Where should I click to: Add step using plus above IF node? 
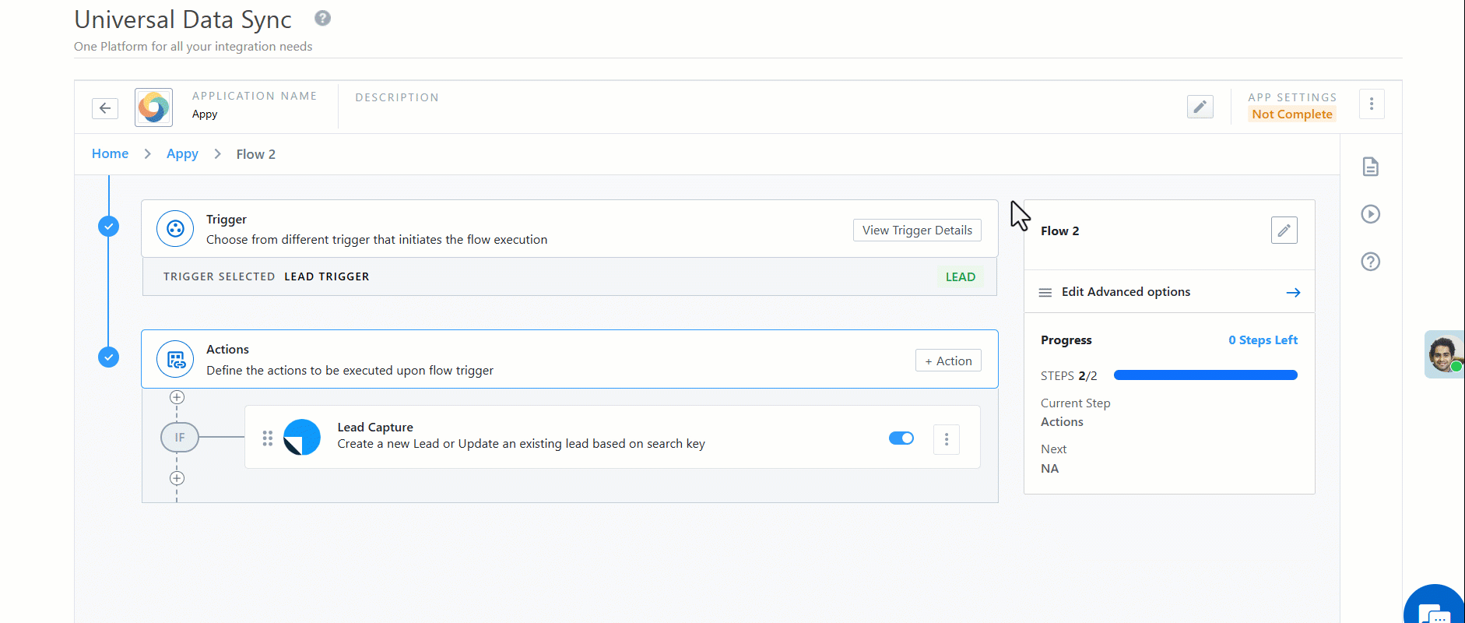(x=177, y=397)
